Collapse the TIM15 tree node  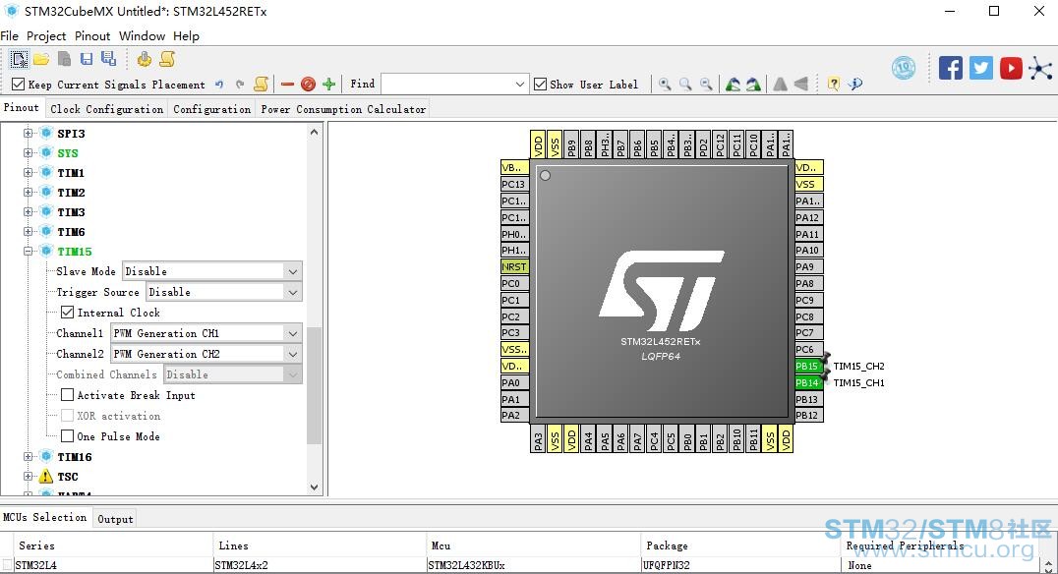(29, 251)
